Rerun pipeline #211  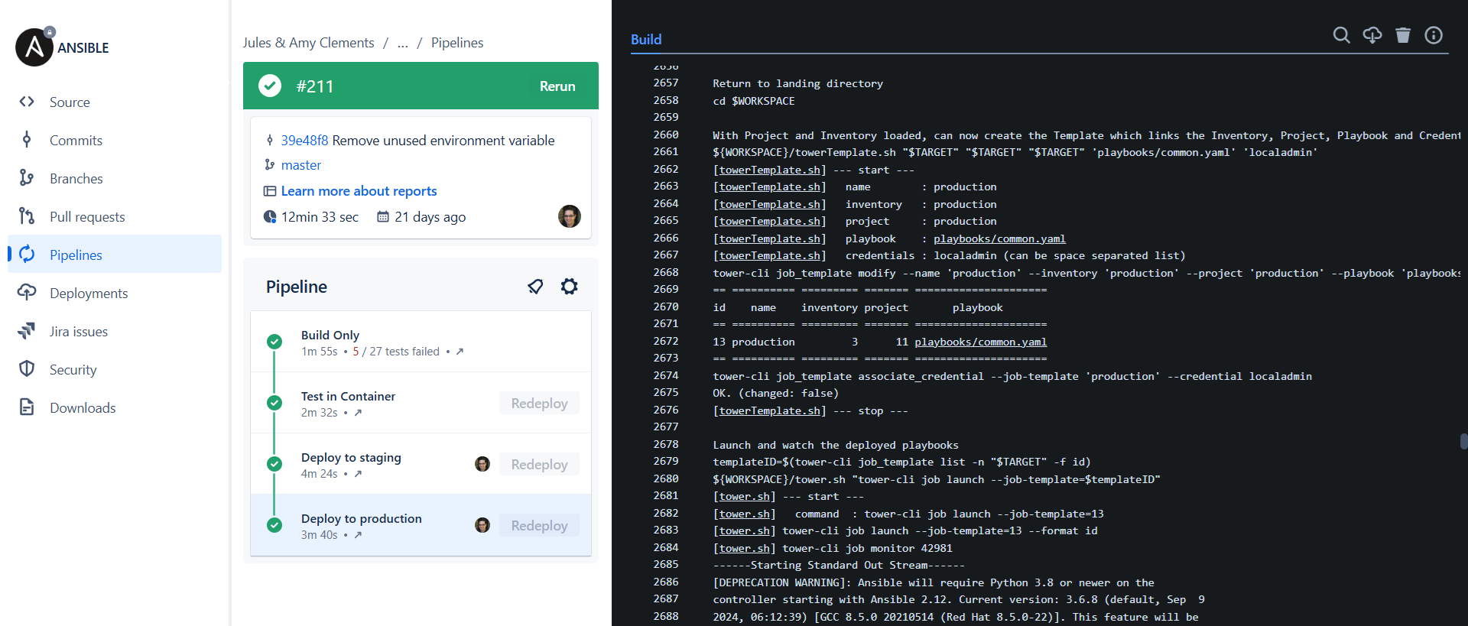point(557,86)
